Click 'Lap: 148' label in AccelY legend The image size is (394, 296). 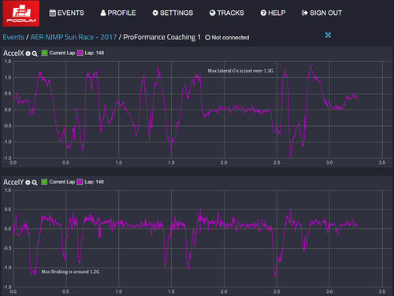pyautogui.click(x=94, y=182)
